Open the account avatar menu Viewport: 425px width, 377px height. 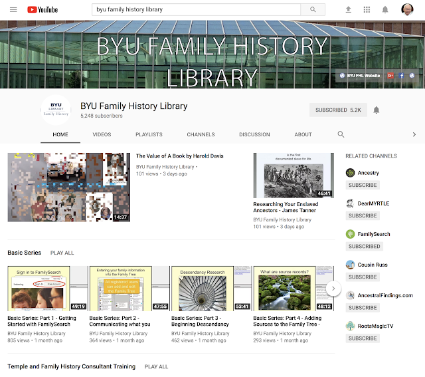407,9
